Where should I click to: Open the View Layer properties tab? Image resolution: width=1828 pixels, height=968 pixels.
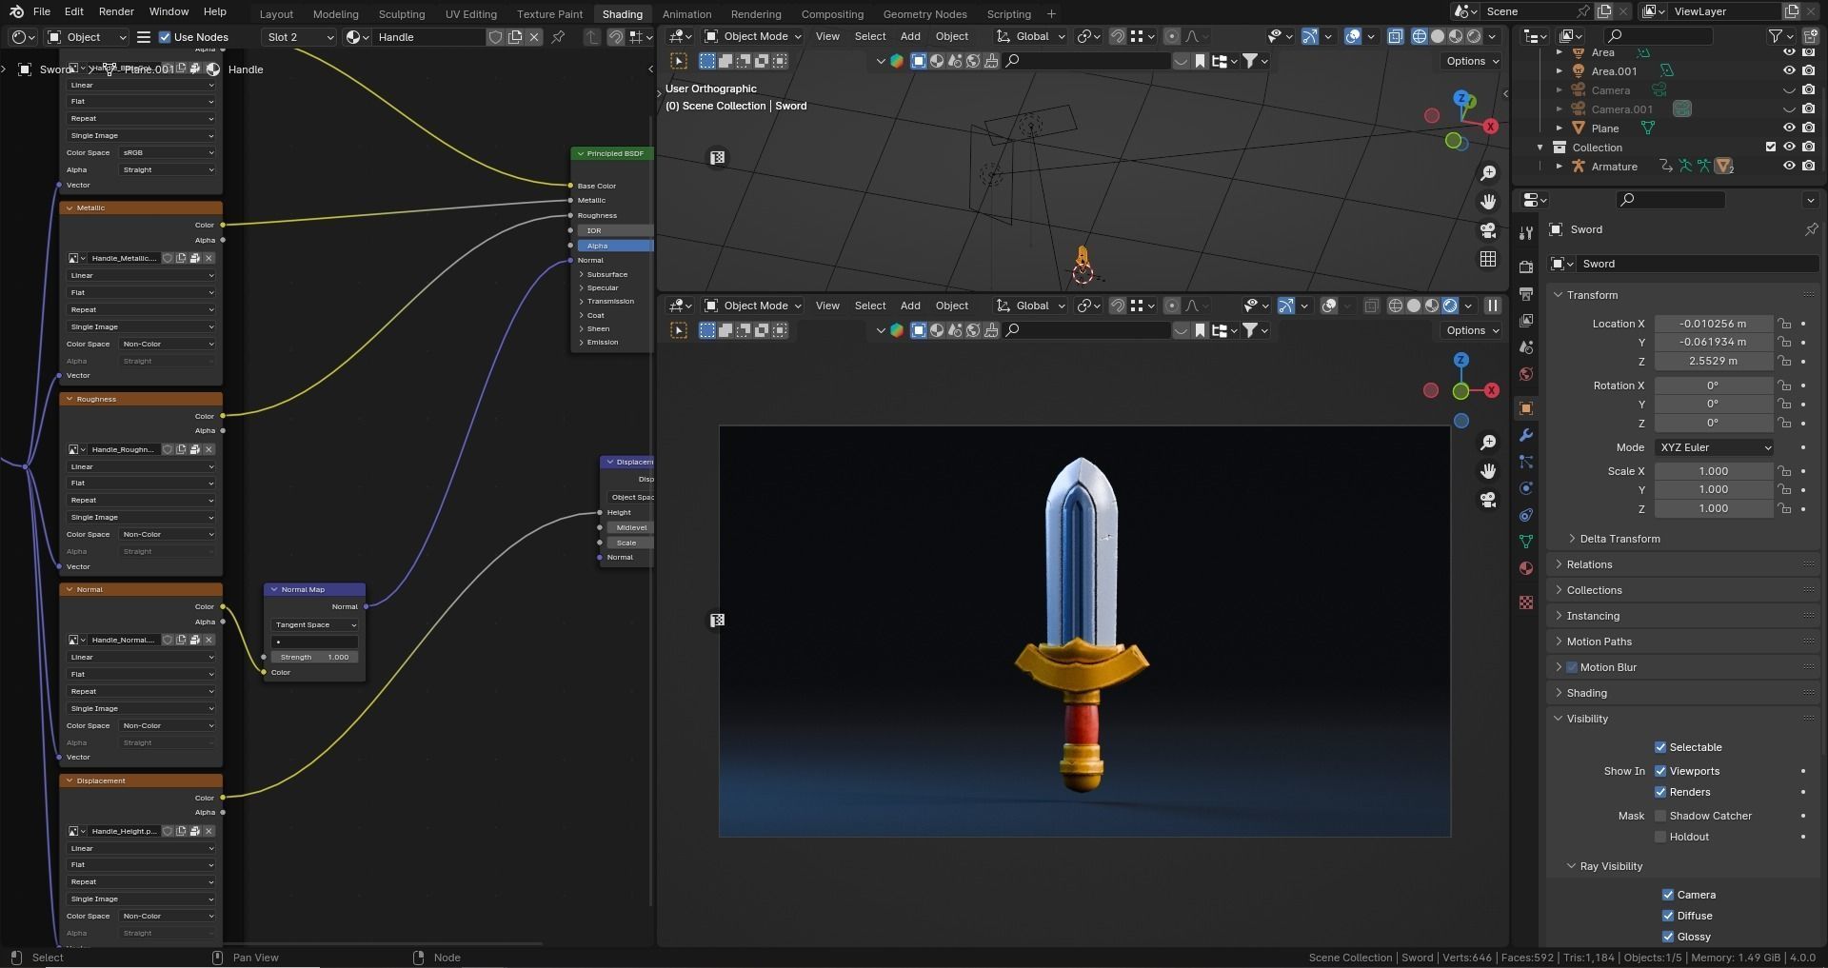coord(1526,321)
